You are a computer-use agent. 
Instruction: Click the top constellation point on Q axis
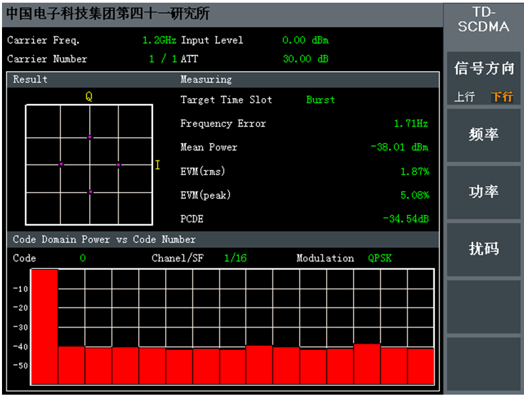coord(90,137)
